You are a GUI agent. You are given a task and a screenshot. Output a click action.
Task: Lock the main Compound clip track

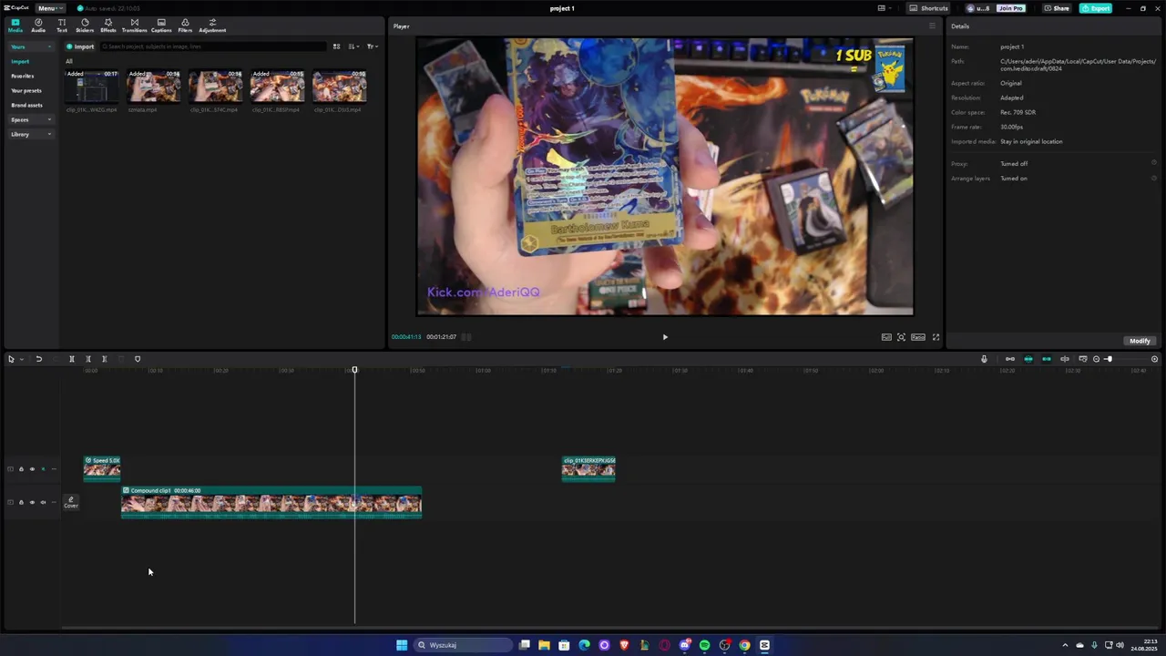[21, 502]
